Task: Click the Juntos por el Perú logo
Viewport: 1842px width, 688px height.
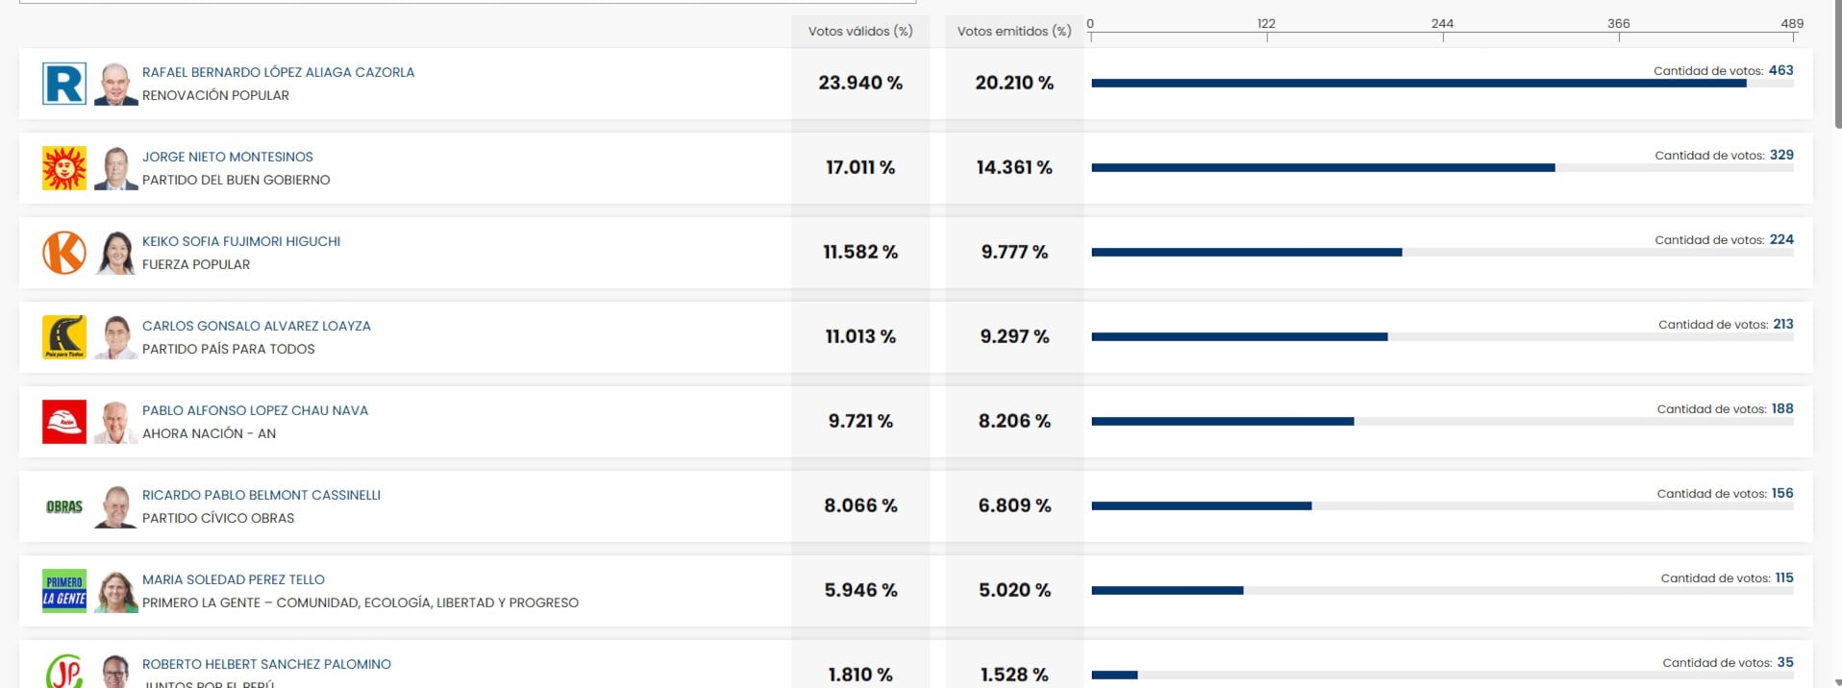Action: click(64, 672)
